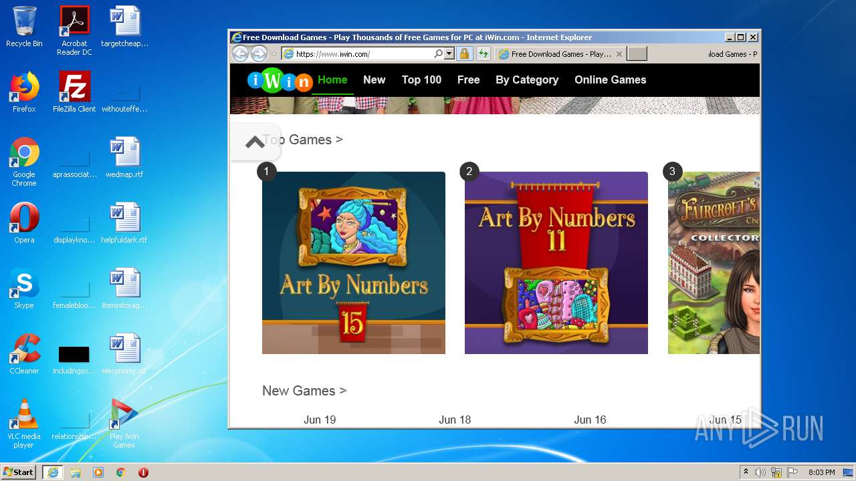This screenshot has height=481, width=856.
Task: Open the recent pages dropdown arrow
Action: pyautogui.click(x=274, y=54)
